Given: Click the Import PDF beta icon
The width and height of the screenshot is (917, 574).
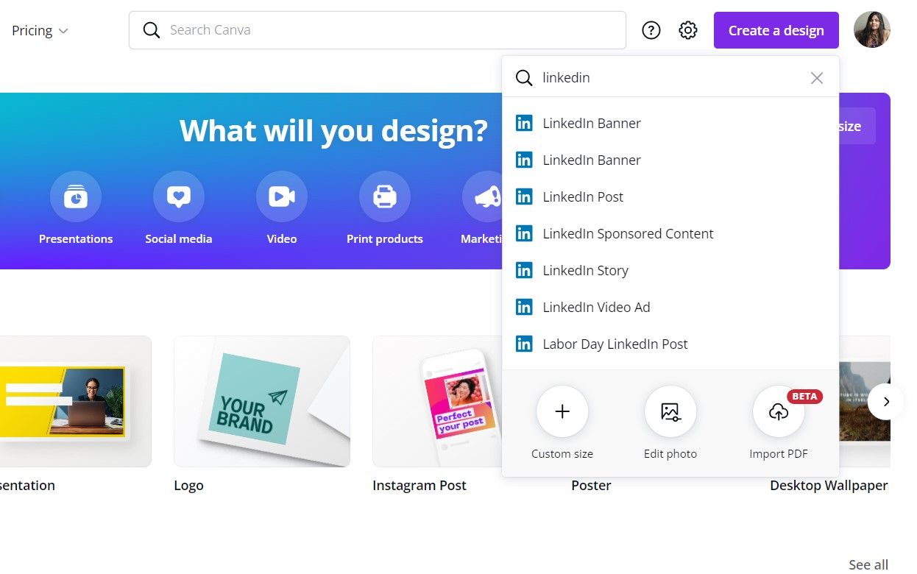Looking at the screenshot, I should (779, 411).
